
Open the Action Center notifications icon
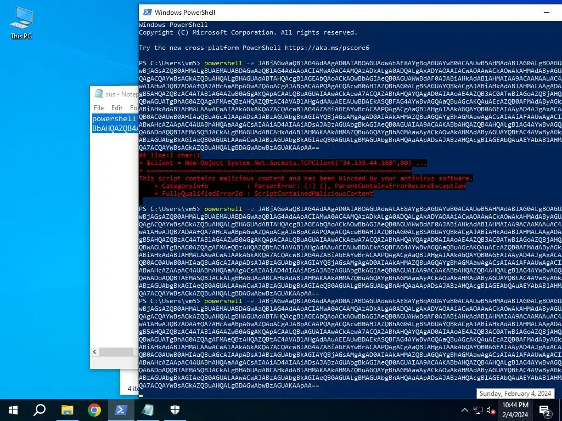[x=545, y=410]
